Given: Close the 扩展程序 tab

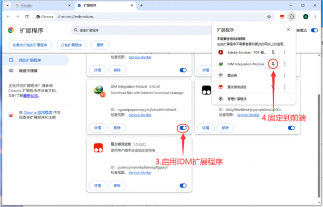Looking at the screenshot, I should point(132,6).
